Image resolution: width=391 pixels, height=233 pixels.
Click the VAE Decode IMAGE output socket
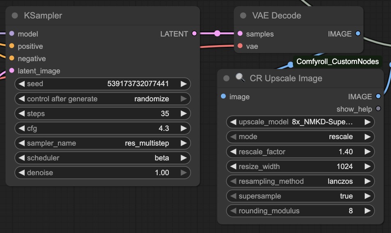(358, 33)
